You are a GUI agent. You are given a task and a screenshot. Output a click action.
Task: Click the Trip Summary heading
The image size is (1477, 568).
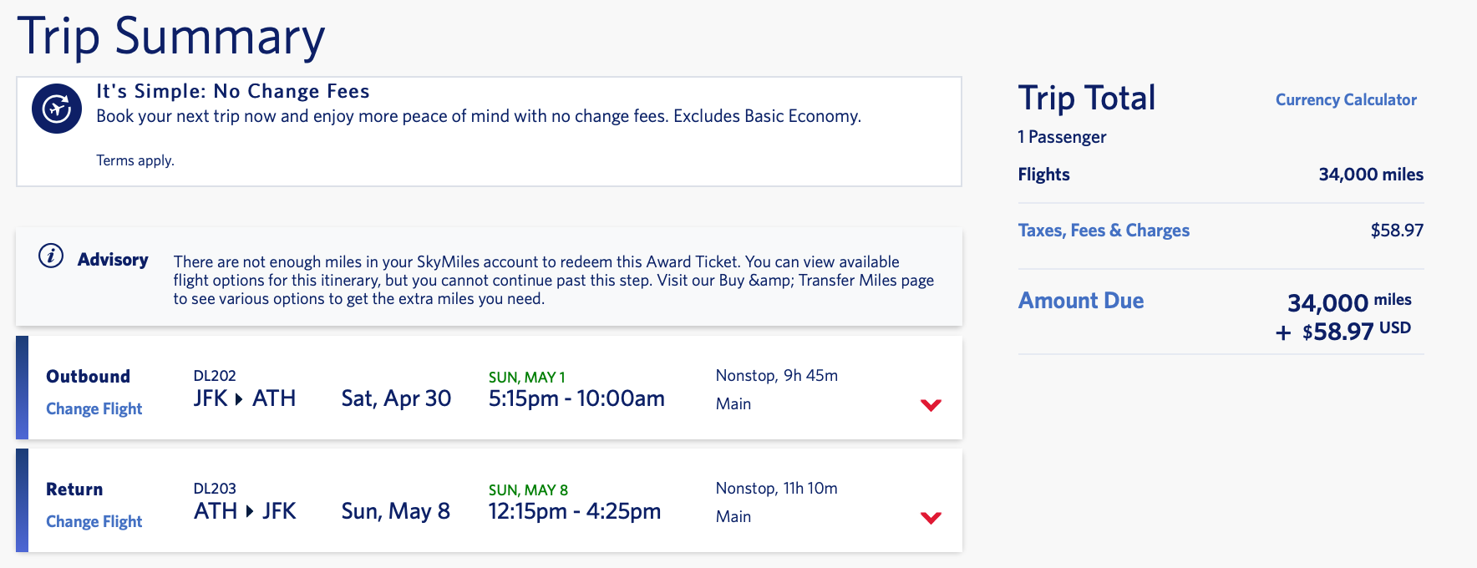(171, 37)
